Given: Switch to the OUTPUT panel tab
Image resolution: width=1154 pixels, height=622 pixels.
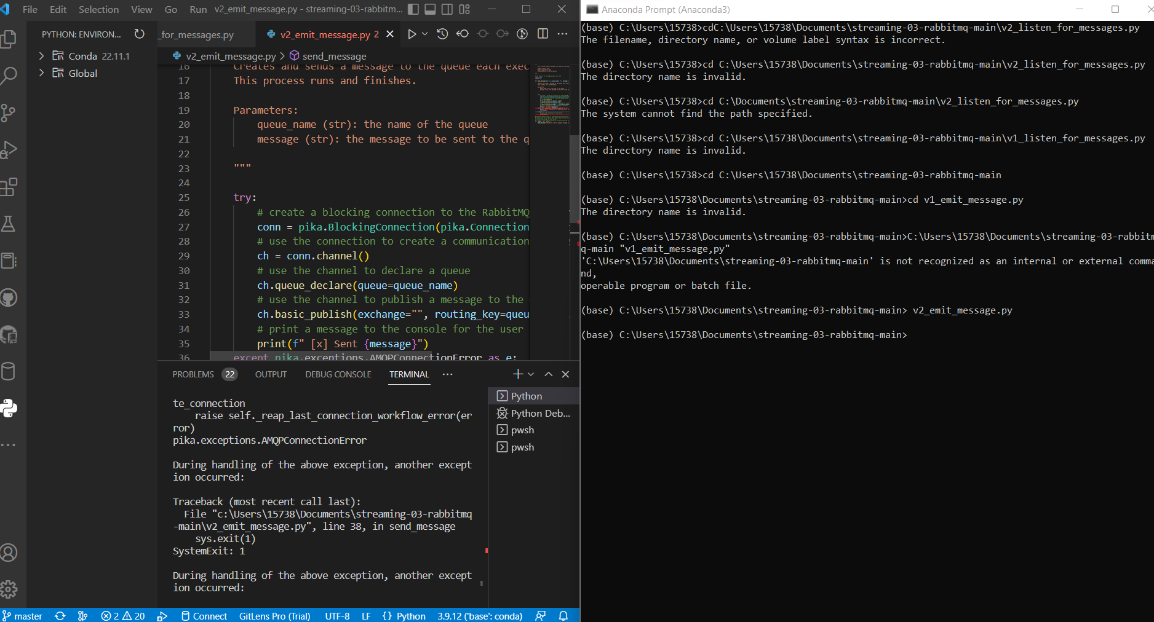Looking at the screenshot, I should (271, 374).
